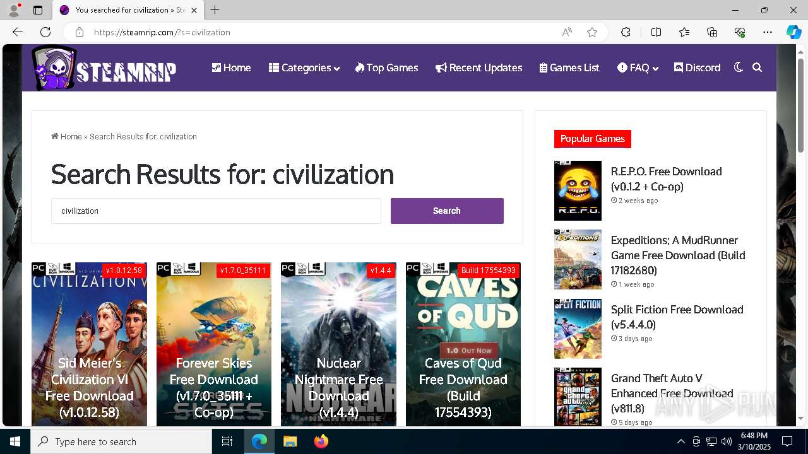808x454 pixels.
Task: Open the volume speaker tray icon
Action: coord(727,441)
